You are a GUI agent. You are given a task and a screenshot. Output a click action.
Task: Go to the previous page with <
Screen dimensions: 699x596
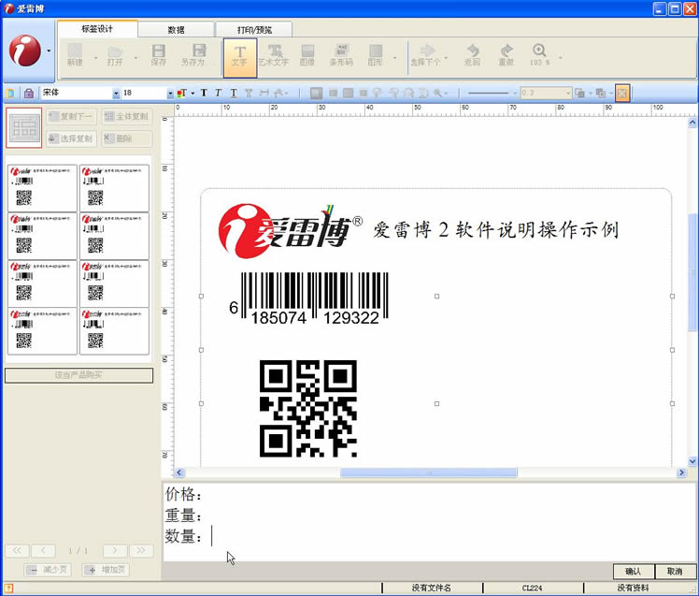(x=43, y=550)
